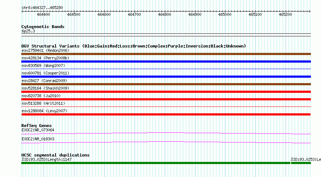The height and width of the screenshot is (177, 321).
Task: Click the nsv528164 (Shaikh2009) label
Action: pos(45,88)
